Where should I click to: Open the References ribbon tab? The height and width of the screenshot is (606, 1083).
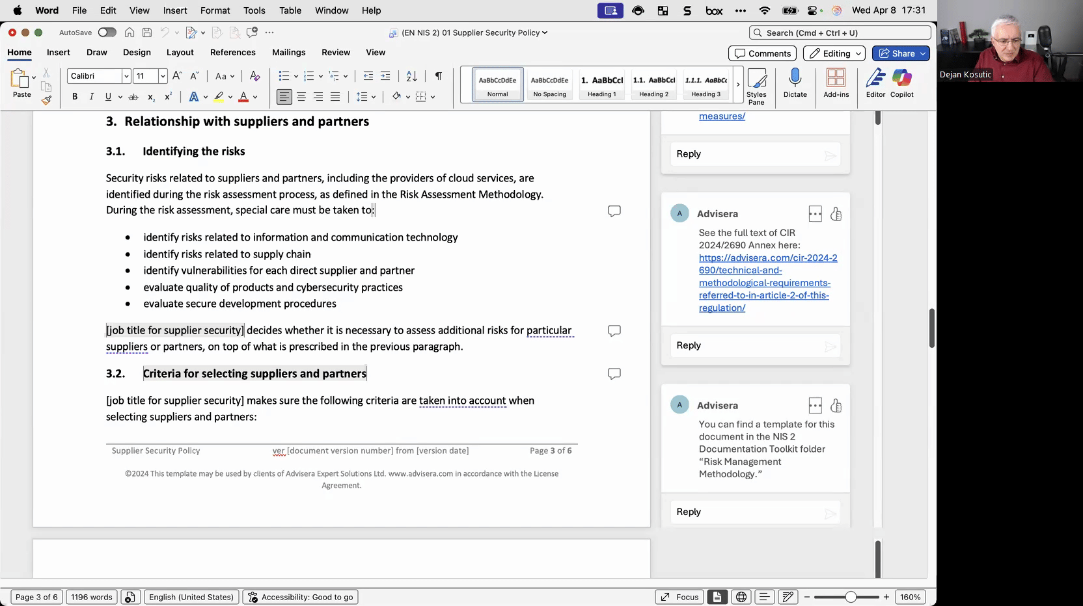pos(232,52)
